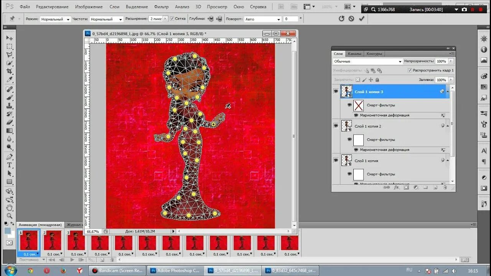
Task: Click the foreground color swatch
Action: pos(7,231)
